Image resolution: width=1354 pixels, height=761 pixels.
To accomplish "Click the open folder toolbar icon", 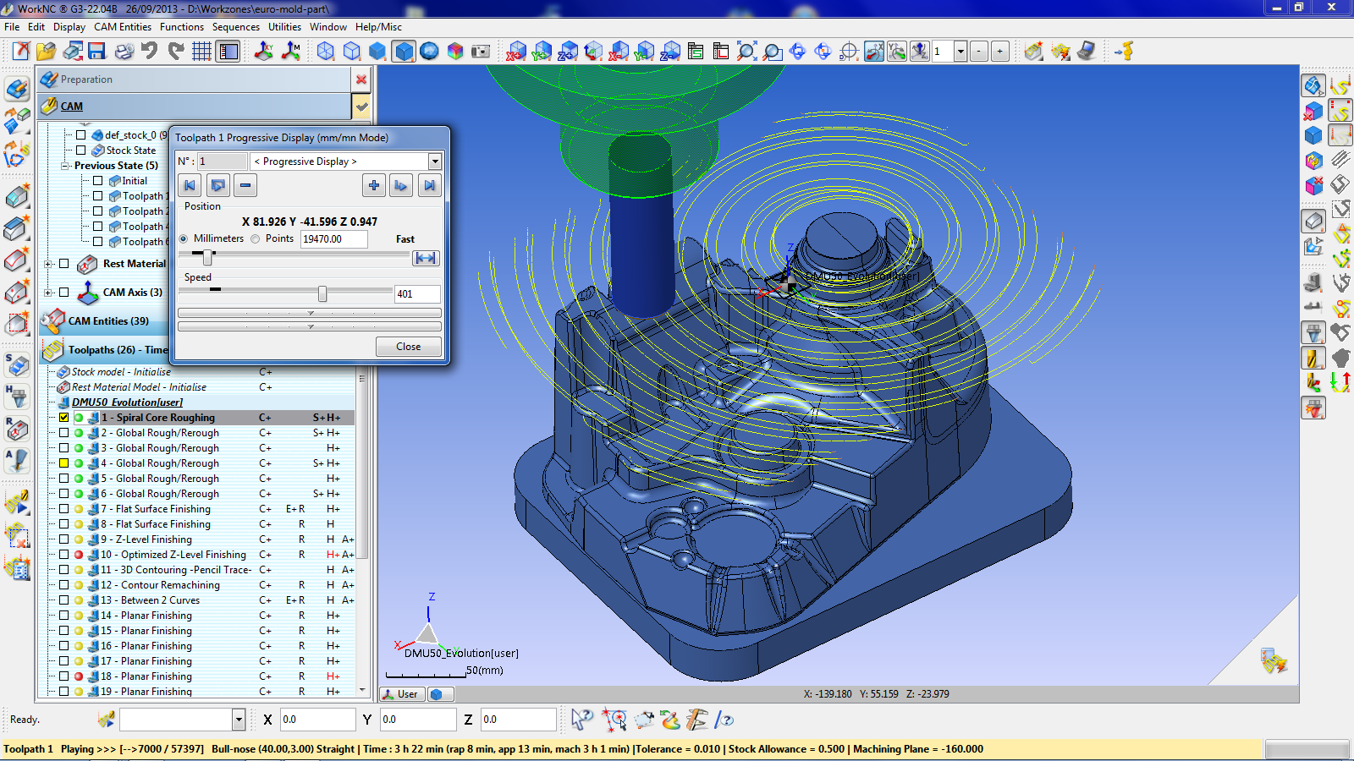I will [47, 52].
